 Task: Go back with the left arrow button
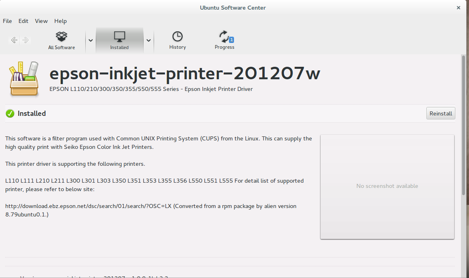(x=14, y=40)
